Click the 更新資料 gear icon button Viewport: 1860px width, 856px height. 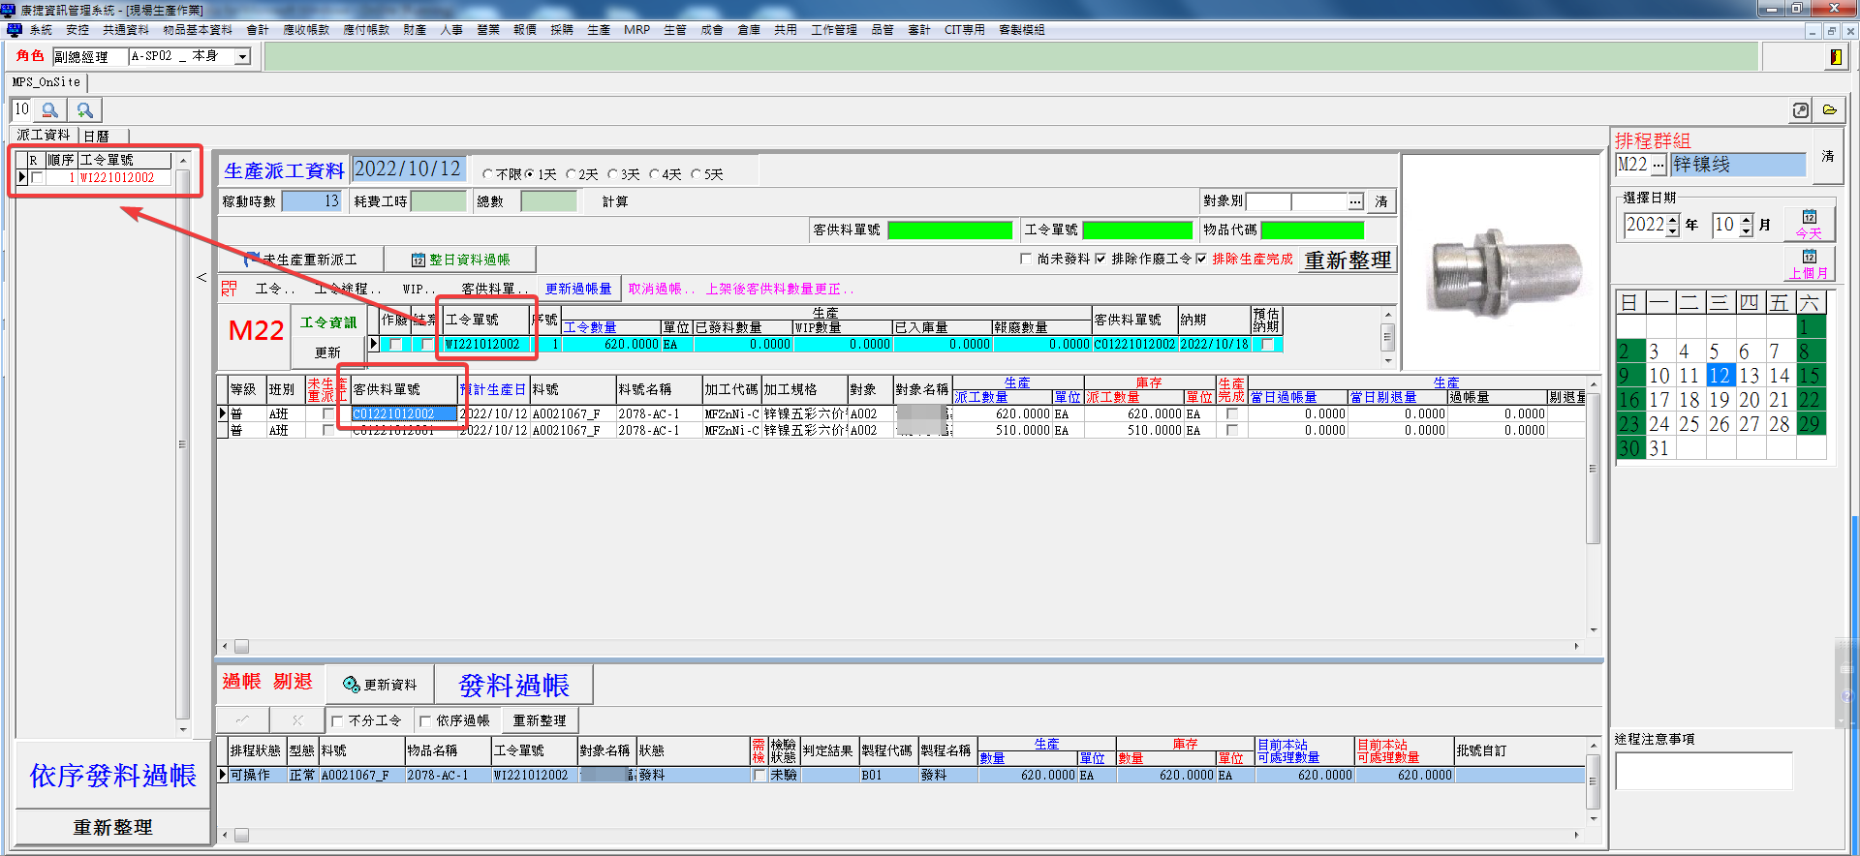tap(380, 685)
